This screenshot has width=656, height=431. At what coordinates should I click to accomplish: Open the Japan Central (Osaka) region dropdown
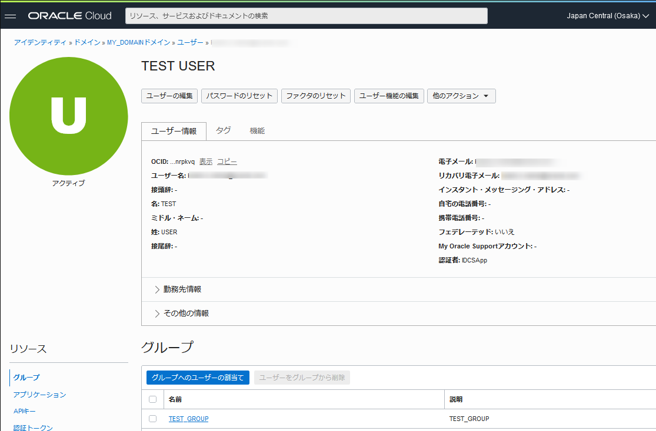(x=608, y=16)
